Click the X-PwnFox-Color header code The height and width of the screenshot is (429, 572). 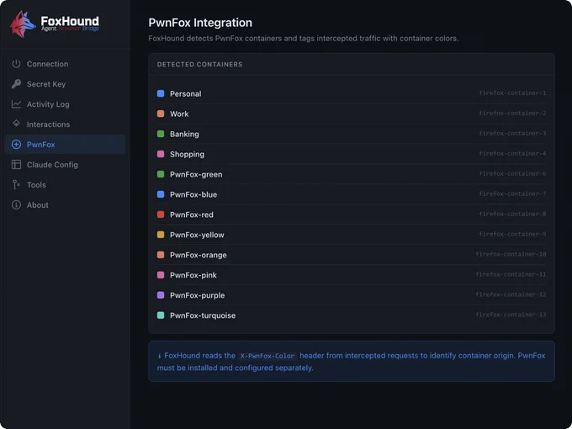tap(267, 356)
